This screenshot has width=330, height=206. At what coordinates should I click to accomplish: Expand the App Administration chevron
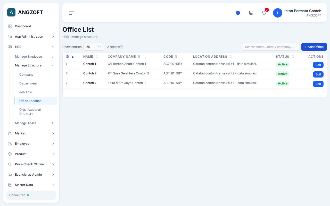click(53, 37)
